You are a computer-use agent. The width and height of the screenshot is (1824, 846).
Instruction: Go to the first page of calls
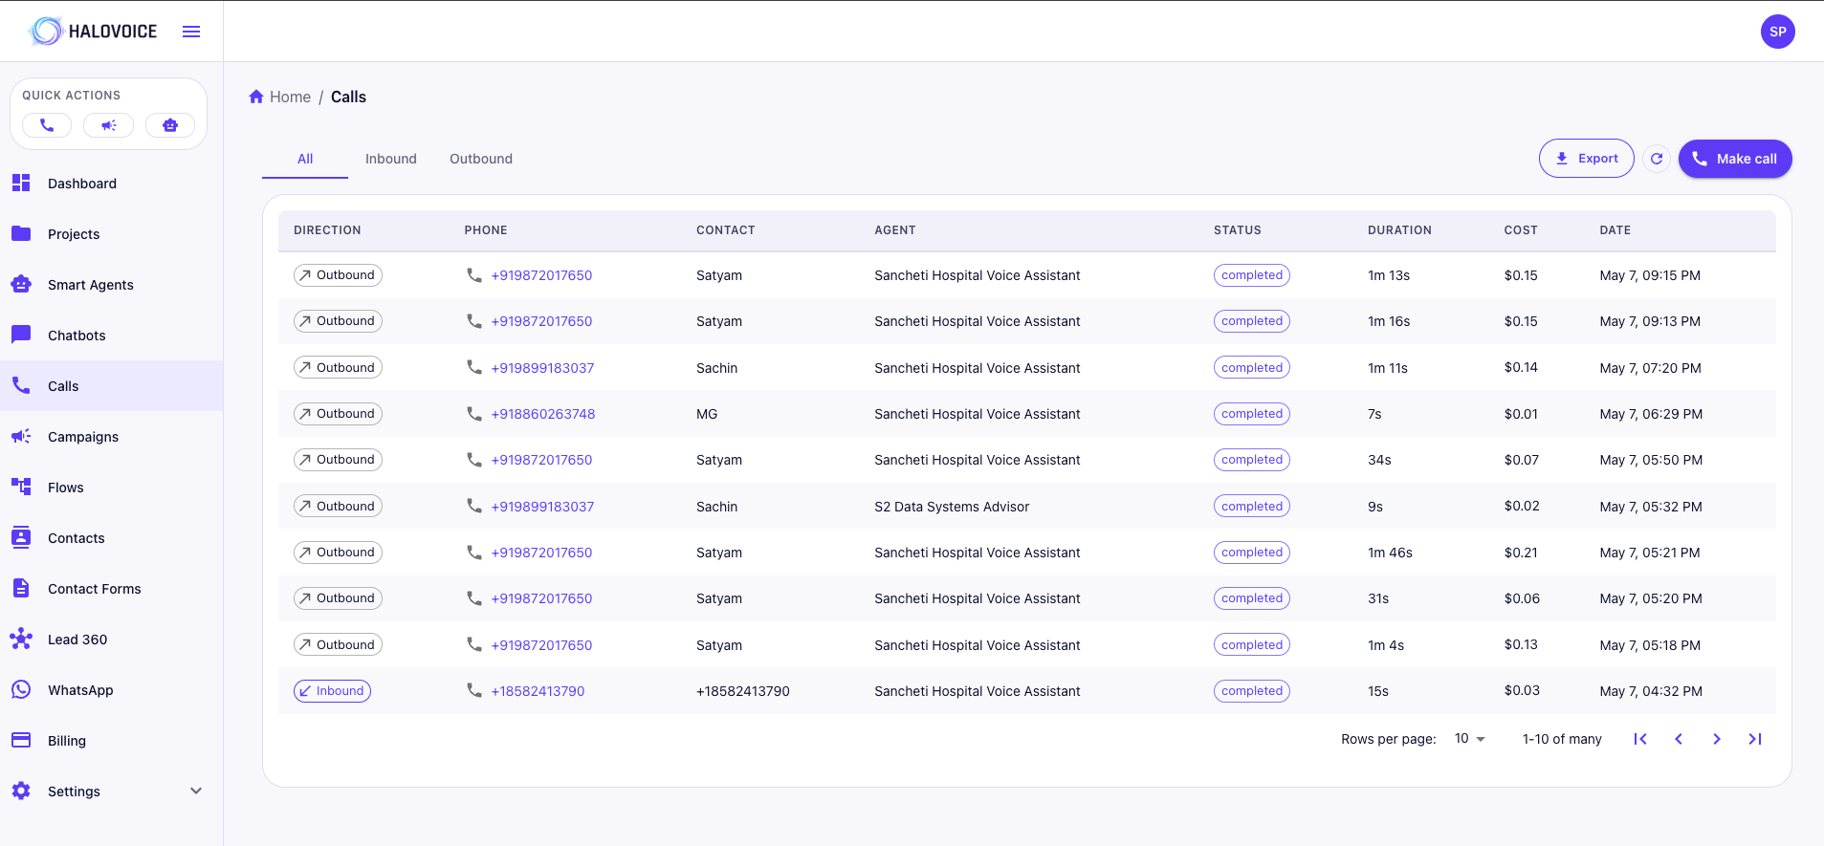click(x=1640, y=739)
